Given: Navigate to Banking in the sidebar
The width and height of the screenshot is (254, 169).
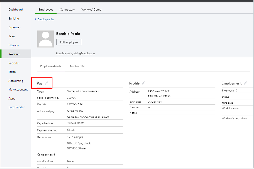Looking at the screenshot, I should (x=14, y=19).
